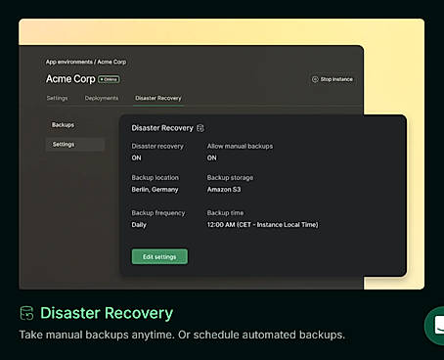The width and height of the screenshot is (444, 360).
Task: Click the 12:00 AM backup time value
Action: tap(262, 225)
